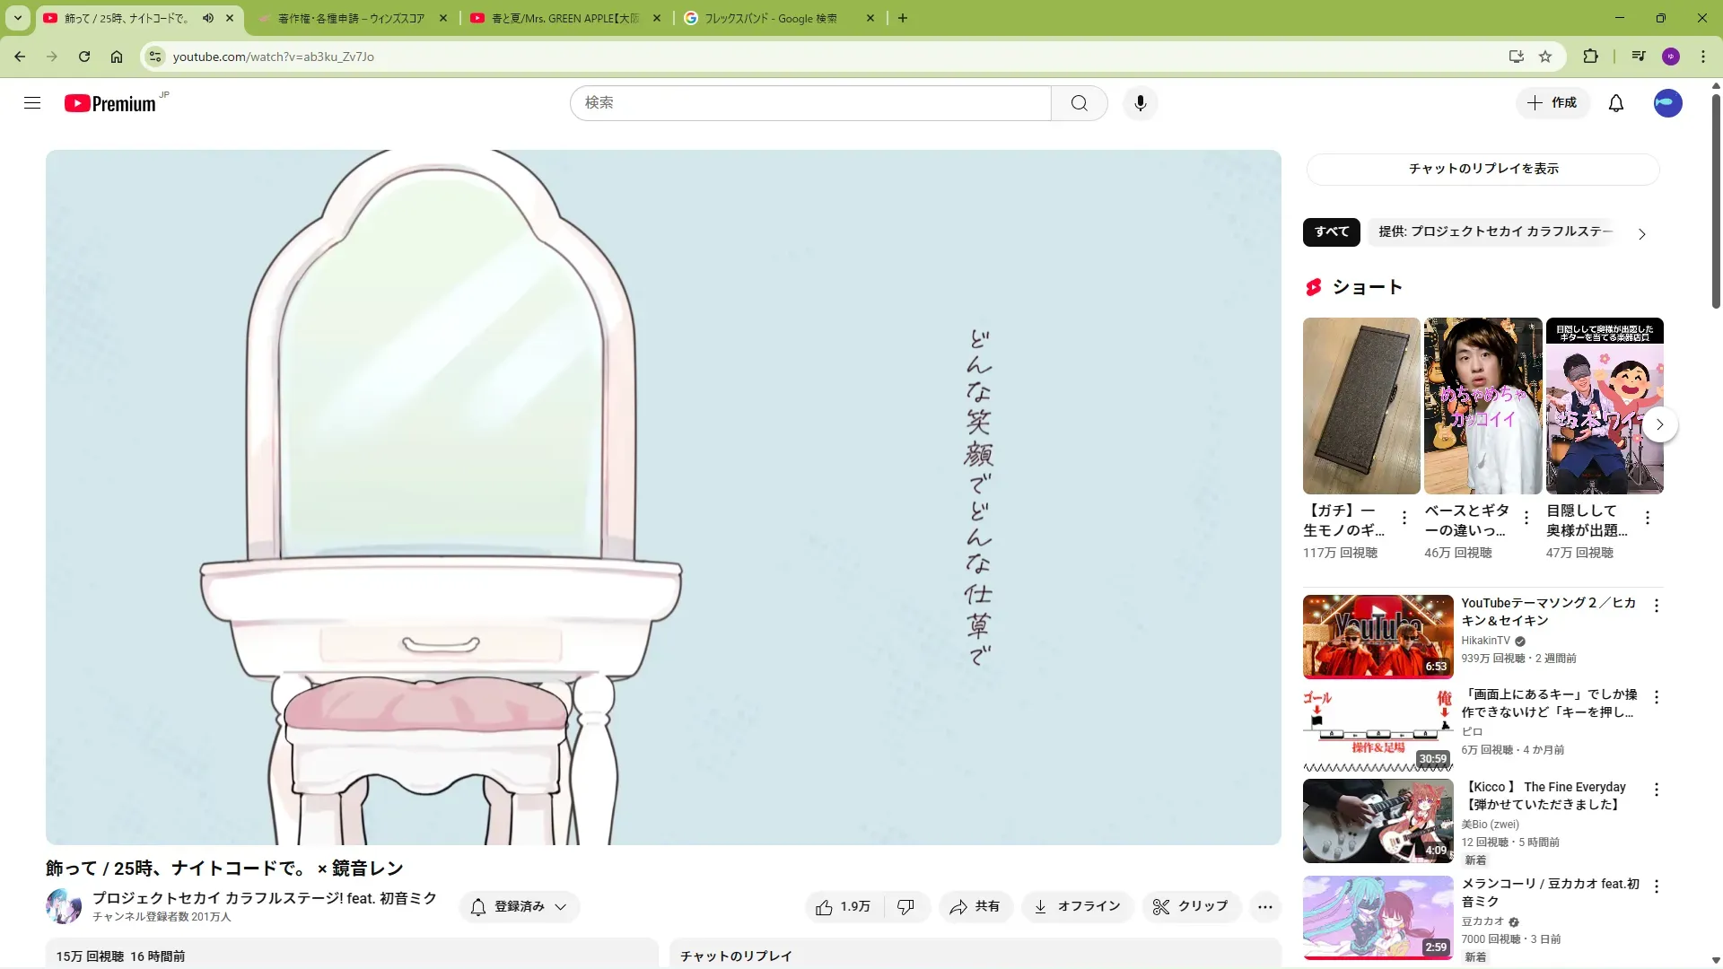Click the Clip scissors button
This screenshot has height=969, width=1723.
click(x=1190, y=906)
